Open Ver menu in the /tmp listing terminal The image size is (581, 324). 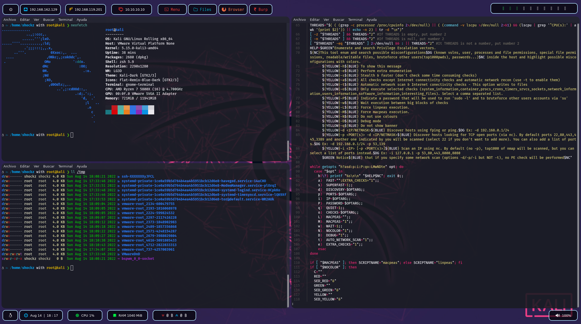click(37, 166)
